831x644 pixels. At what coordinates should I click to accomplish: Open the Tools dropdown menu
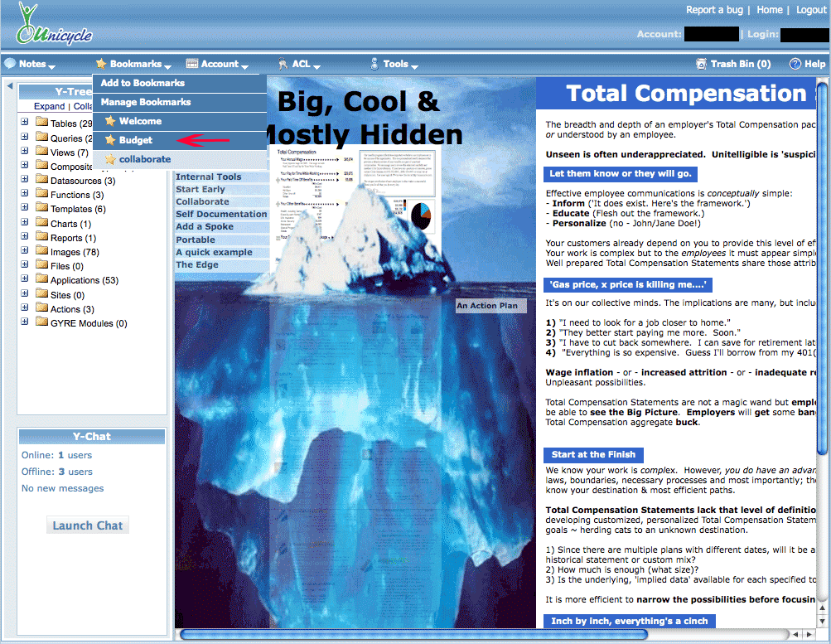pos(394,64)
